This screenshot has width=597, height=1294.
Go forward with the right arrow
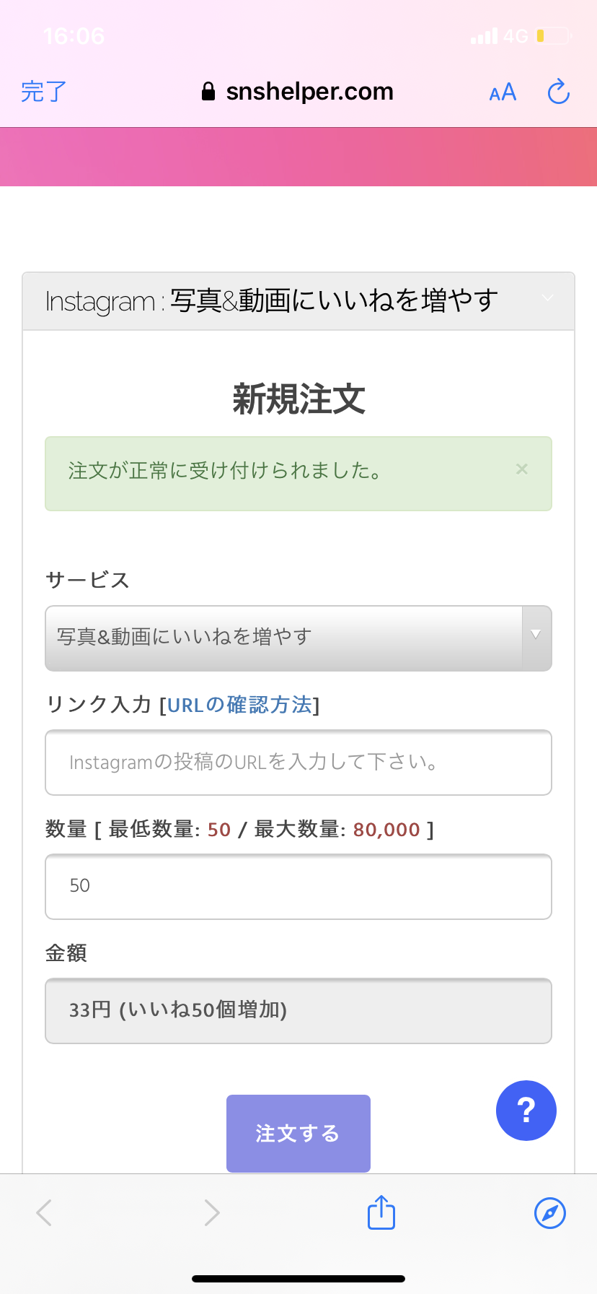[211, 1212]
